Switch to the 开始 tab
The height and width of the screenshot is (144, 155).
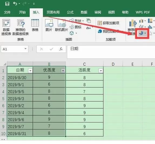pos(22,12)
